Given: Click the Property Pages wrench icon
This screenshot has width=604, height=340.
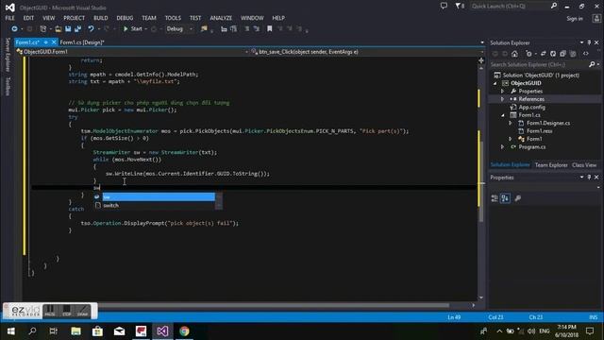Looking at the screenshot, I should coord(518,198).
